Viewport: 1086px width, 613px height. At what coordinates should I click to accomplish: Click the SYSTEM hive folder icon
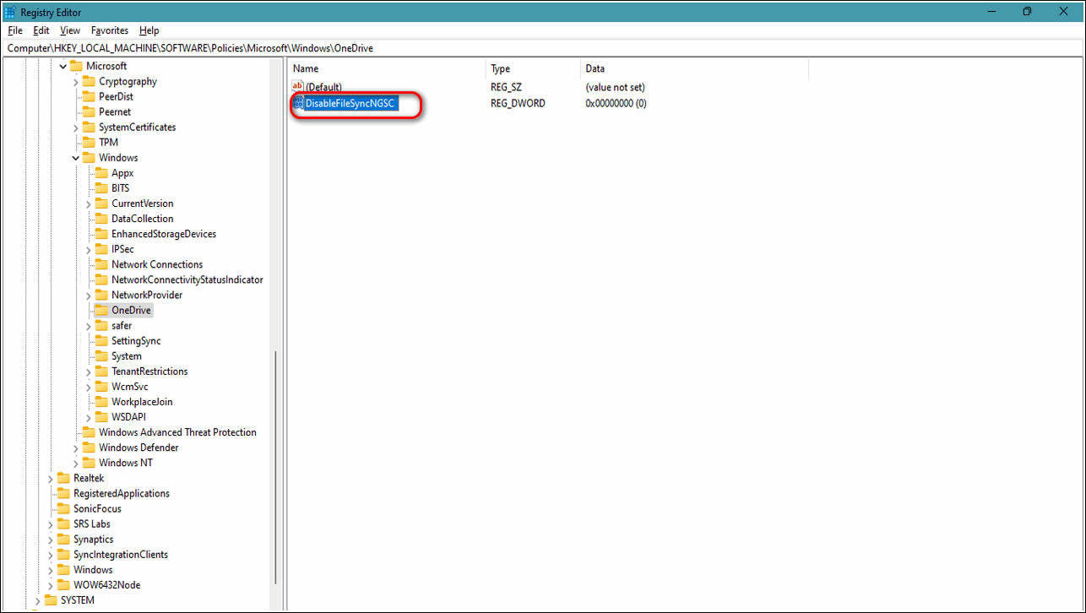51,600
